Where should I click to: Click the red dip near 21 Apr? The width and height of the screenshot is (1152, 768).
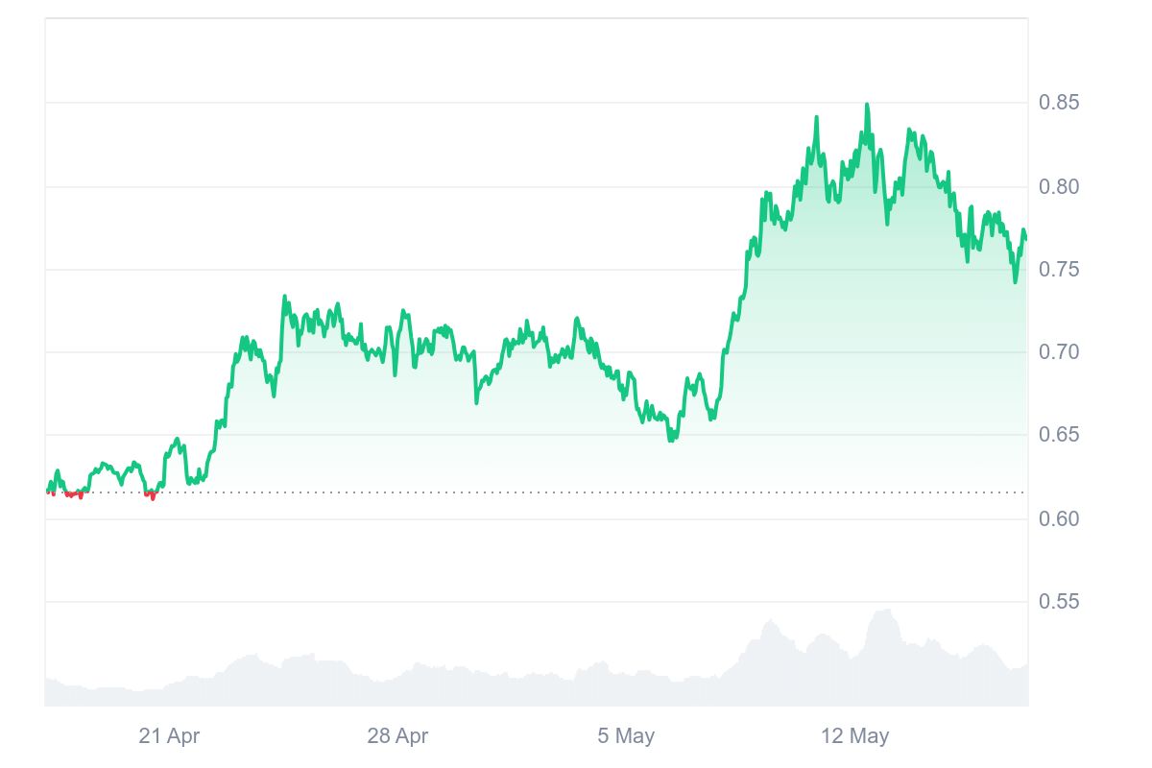(151, 495)
